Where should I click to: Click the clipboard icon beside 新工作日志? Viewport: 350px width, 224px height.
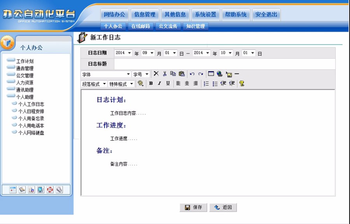(82, 37)
